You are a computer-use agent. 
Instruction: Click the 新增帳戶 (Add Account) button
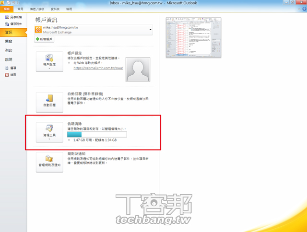(x=44, y=39)
